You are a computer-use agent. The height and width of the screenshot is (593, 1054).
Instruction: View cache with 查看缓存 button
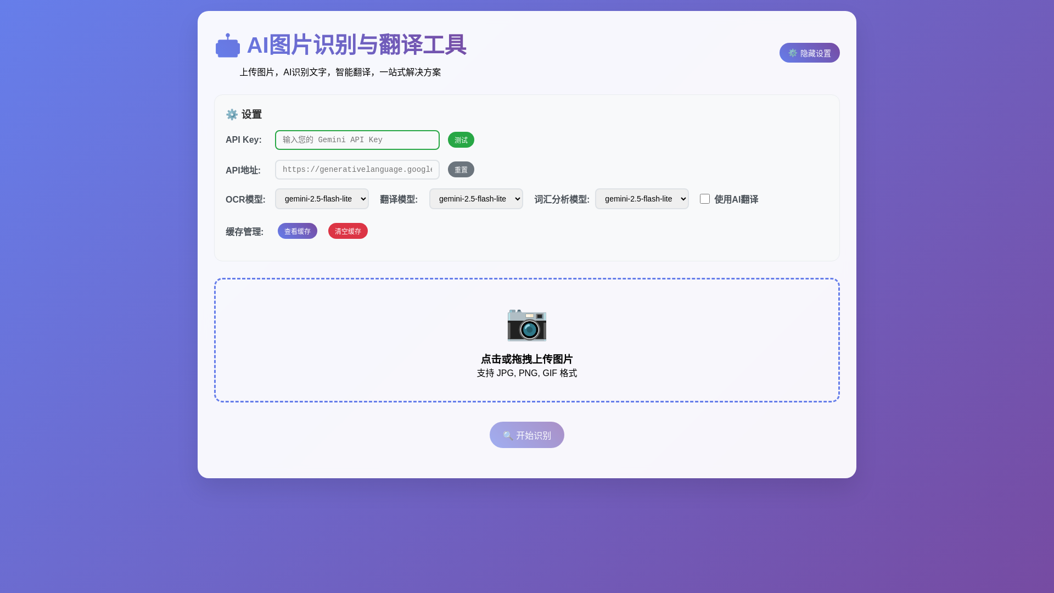click(x=298, y=231)
